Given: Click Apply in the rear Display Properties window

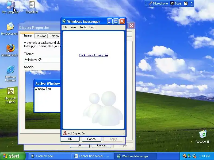Looking at the screenshot, I should click(123, 145).
